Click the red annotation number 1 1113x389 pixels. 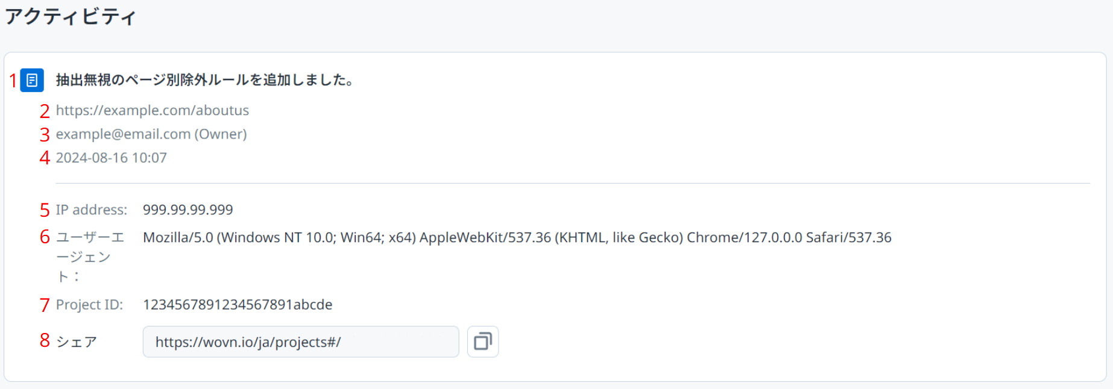click(x=13, y=81)
